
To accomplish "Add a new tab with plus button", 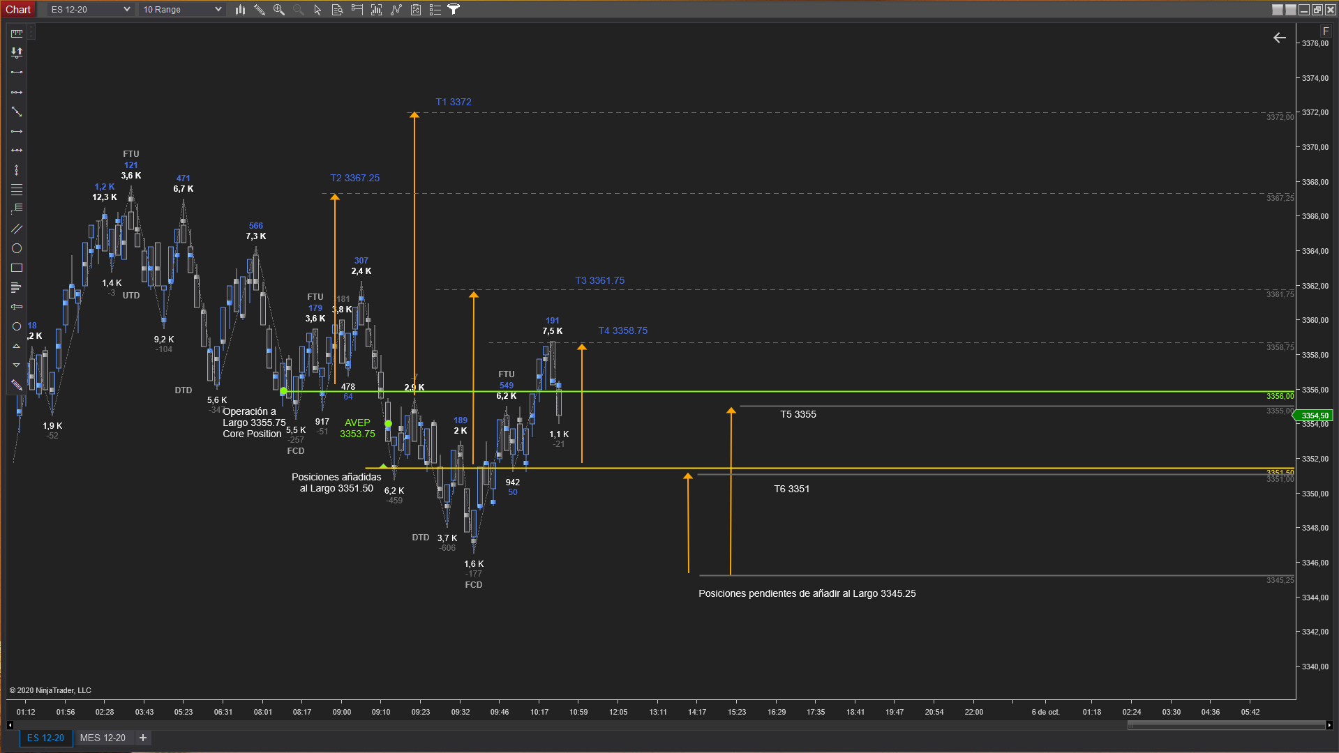I will [x=143, y=738].
